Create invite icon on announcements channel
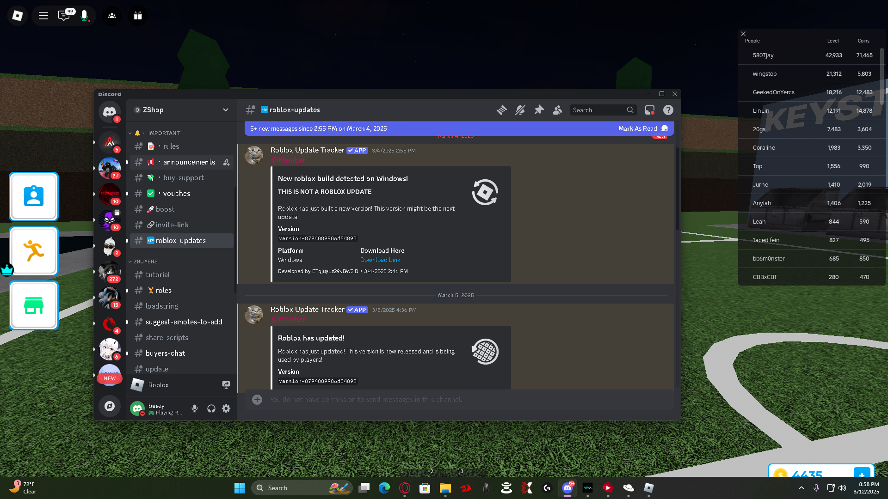 (x=226, y=162)
